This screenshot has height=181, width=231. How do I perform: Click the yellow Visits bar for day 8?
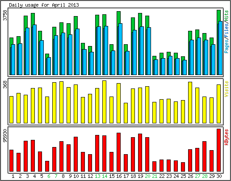pos(62,102)
